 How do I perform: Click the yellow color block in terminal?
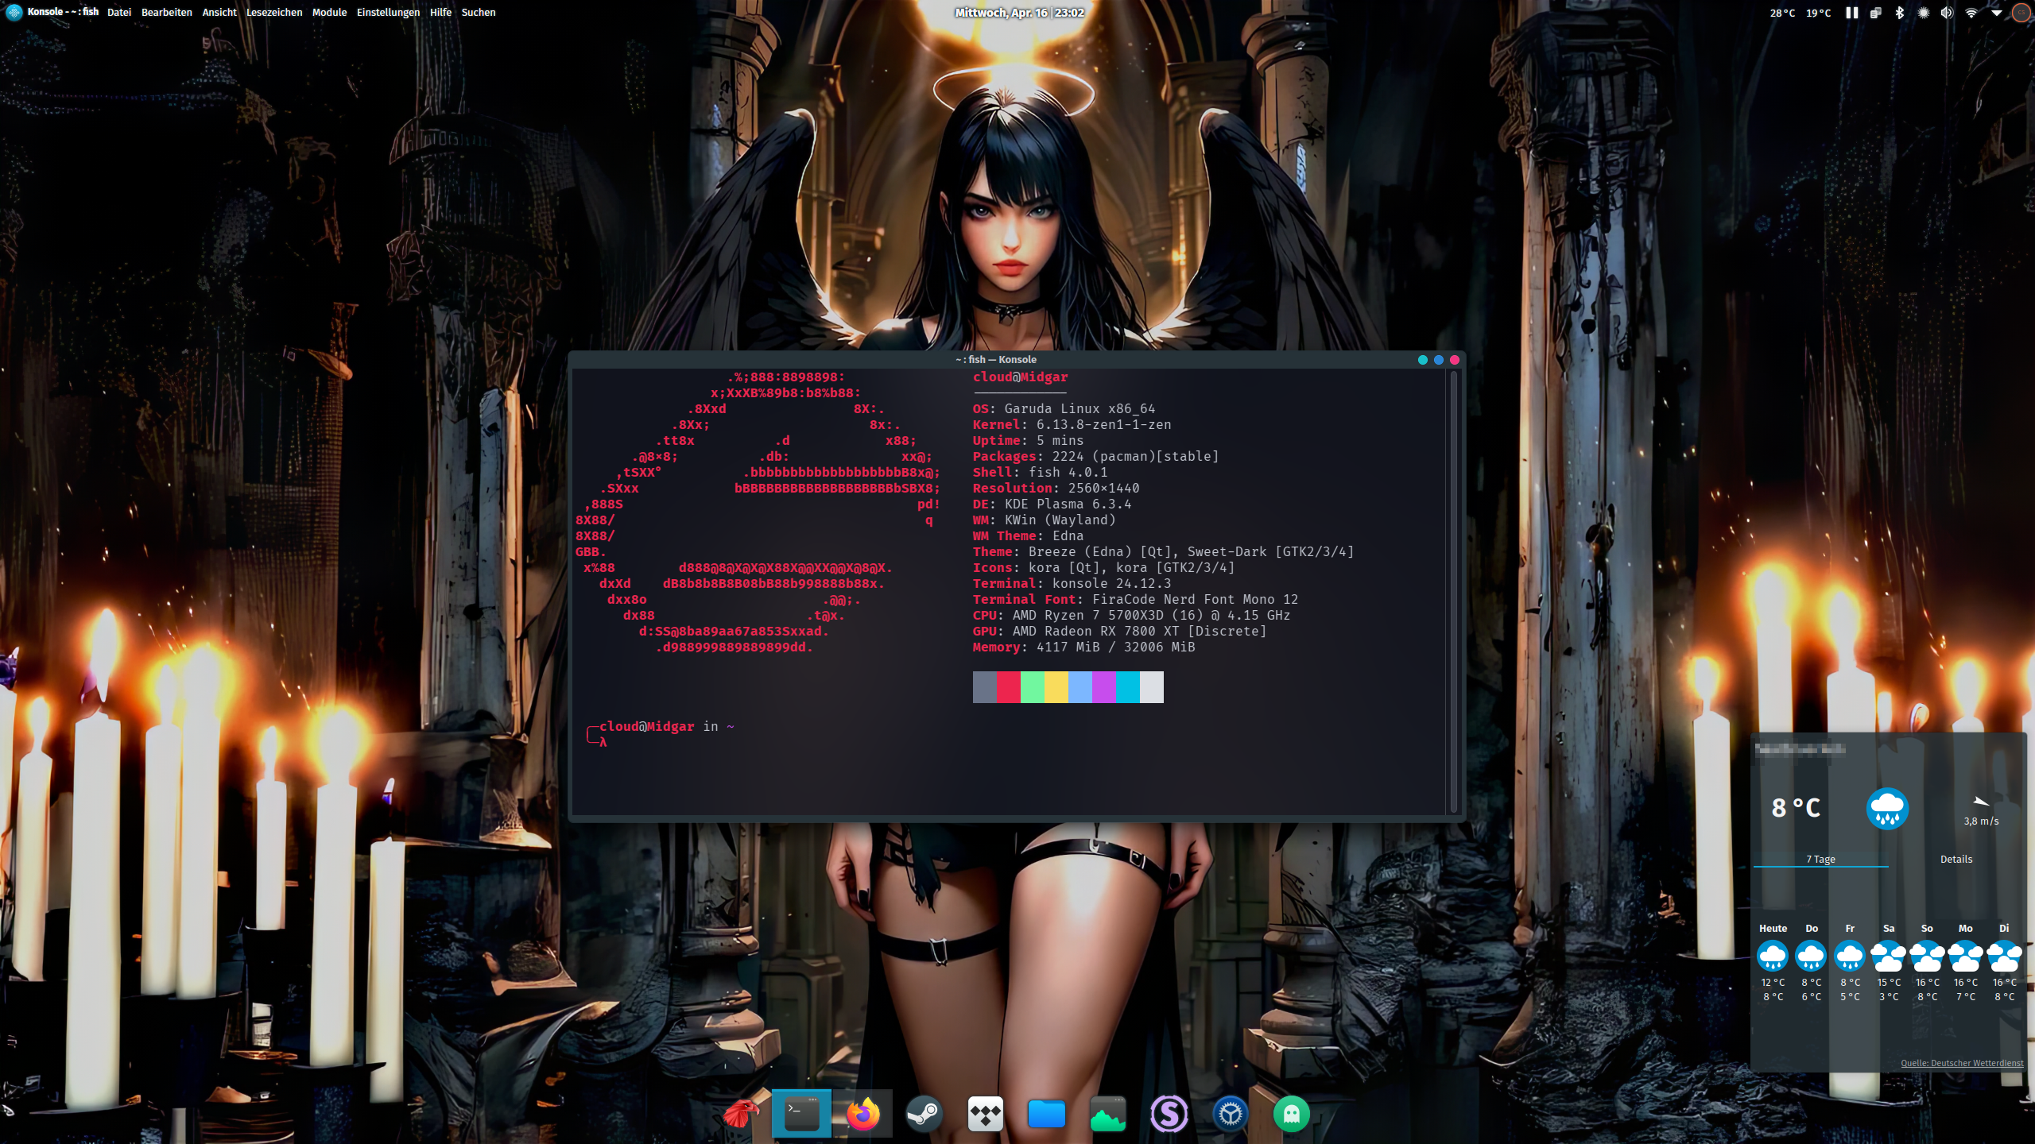[x=1056, y=687]
